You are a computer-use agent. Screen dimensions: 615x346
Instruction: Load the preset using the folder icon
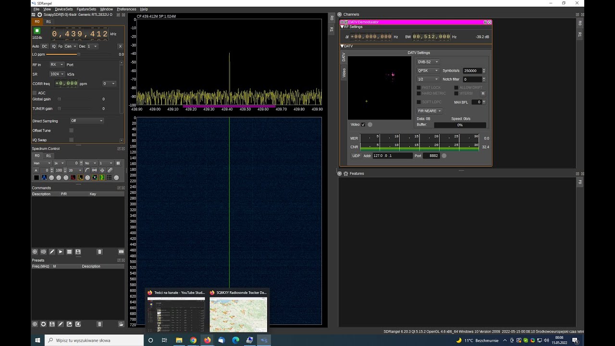click(121, 324)
